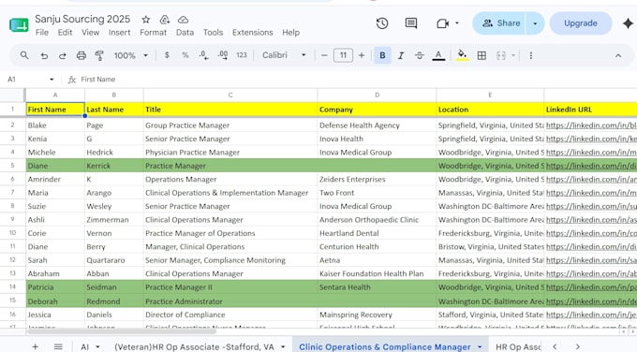Expand the Share options dropdown arrow

point(535,23)
